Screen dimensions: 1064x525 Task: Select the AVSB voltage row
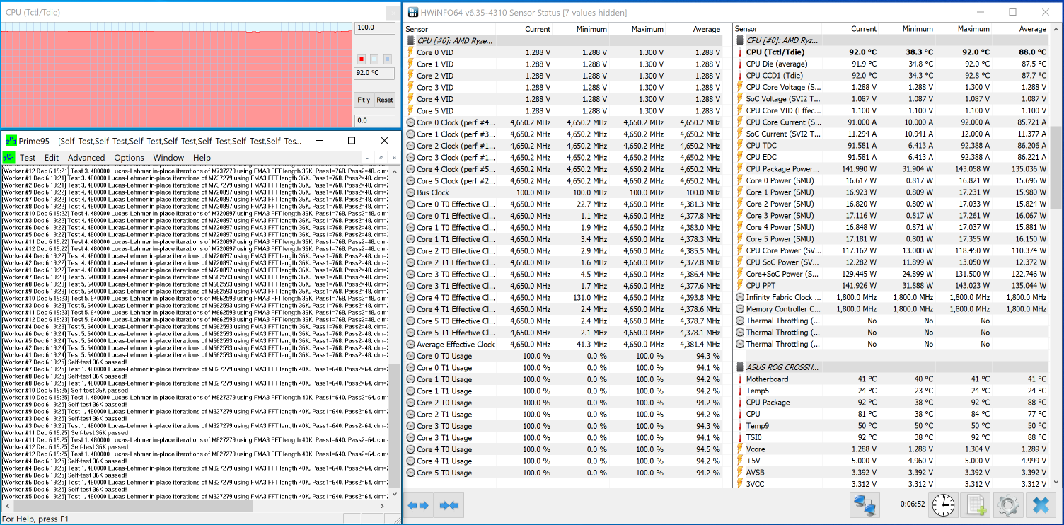pos(891,473)
